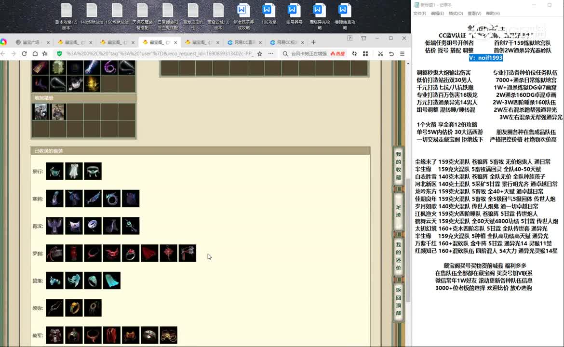This screenshot has width=564, height=347.
Task: Click the 足迹 side button on the page
Action: pos(399,211)
